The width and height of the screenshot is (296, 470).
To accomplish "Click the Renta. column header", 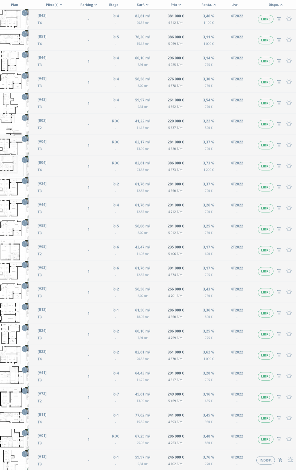I will click(208, 5).
